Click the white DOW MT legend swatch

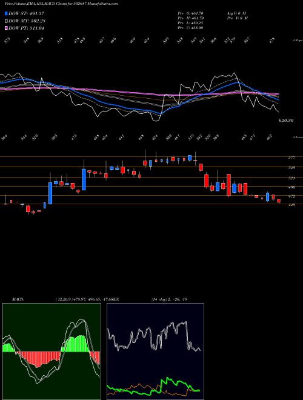pyautogui.click(x=7, y=21)
